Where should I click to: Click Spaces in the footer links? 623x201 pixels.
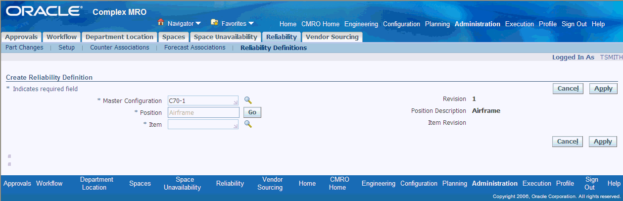[x=140, y=184]
